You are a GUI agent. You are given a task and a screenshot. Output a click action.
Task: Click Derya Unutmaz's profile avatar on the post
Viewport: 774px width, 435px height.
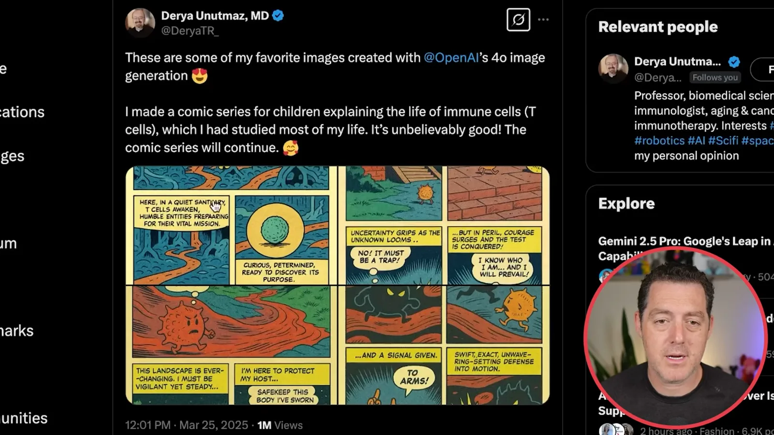[140, 22]
